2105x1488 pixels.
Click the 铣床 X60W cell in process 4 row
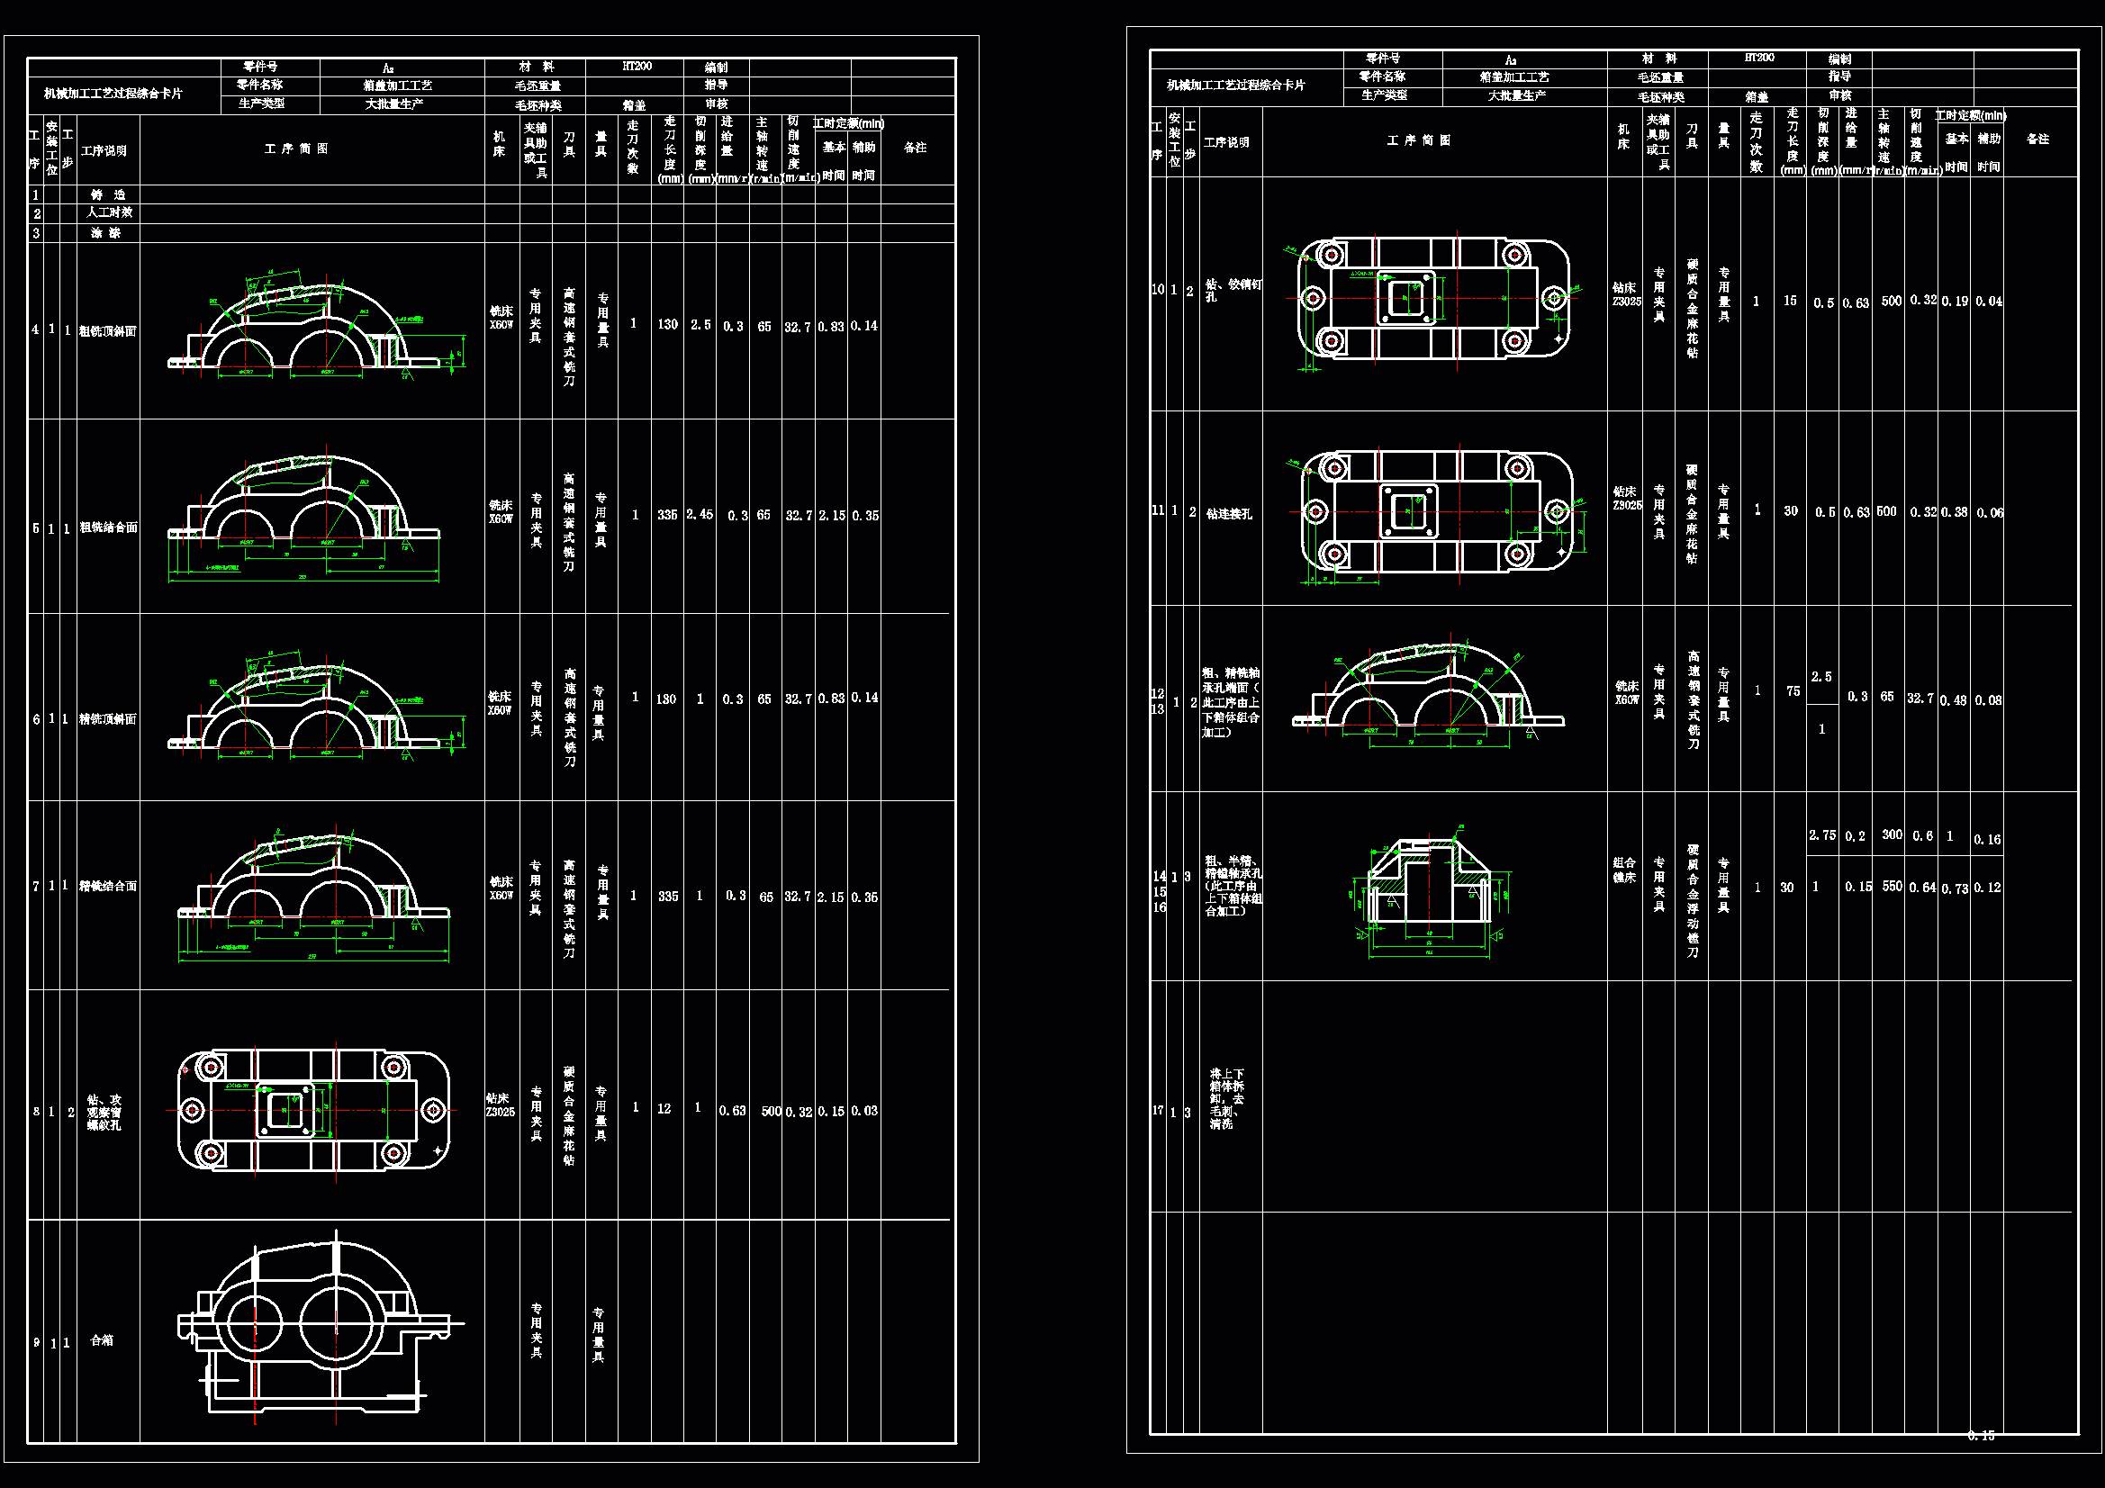tap(501, 318)
